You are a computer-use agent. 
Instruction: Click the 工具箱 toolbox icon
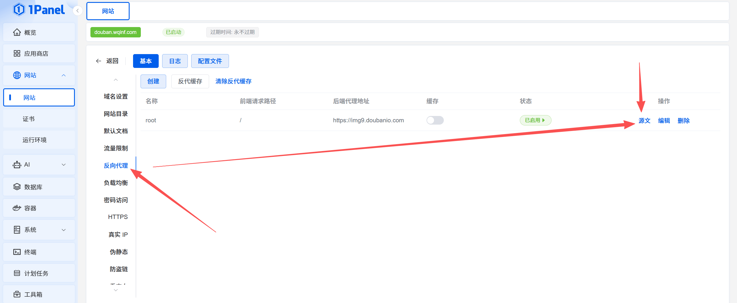(x=17, y=294)
